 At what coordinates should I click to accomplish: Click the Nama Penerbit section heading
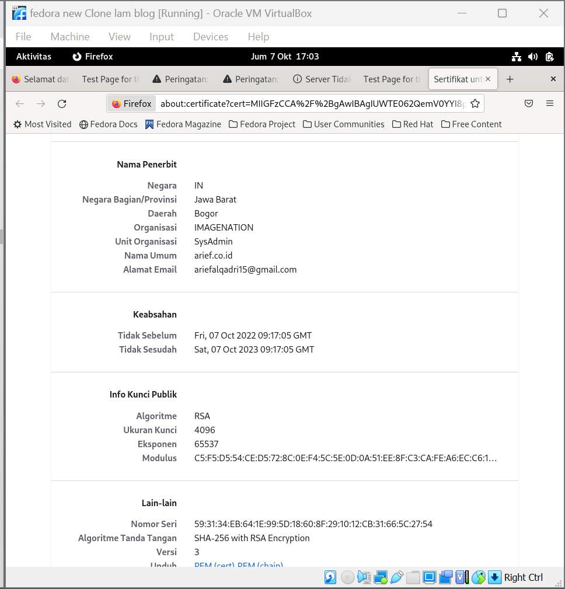[147, 165]
